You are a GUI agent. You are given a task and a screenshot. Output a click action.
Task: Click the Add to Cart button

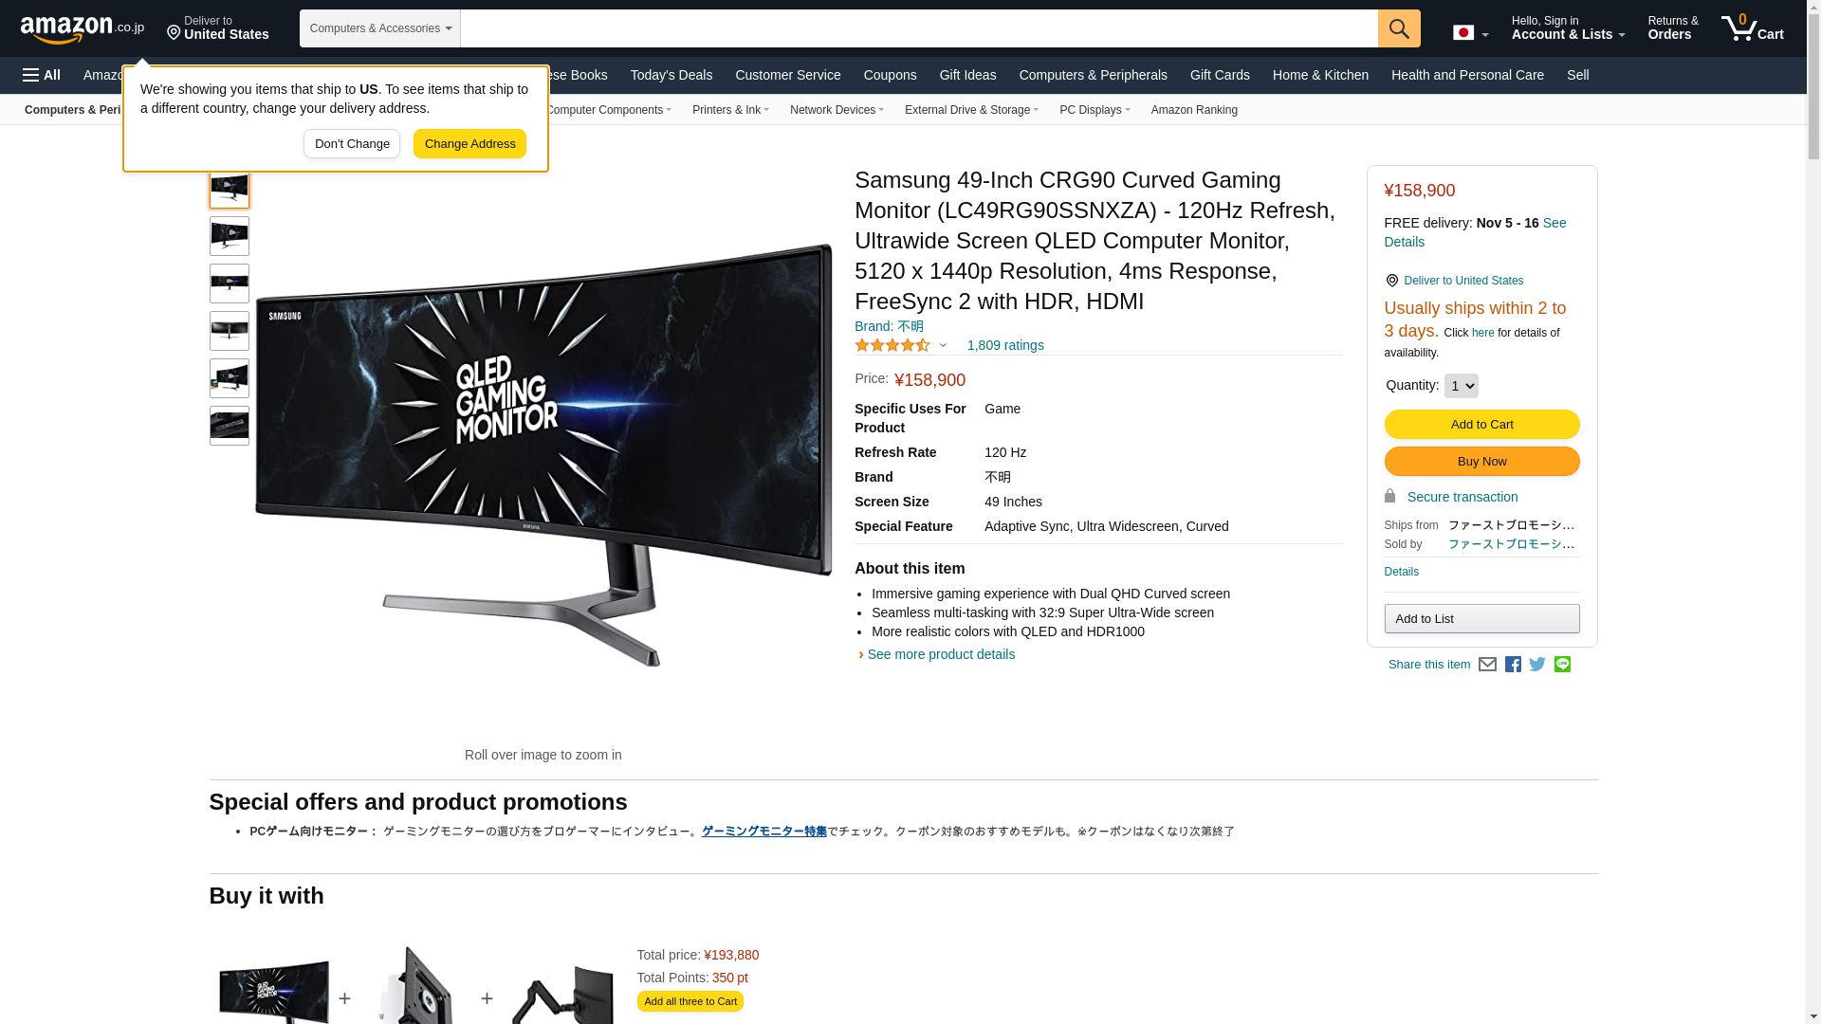point(1481,424)
